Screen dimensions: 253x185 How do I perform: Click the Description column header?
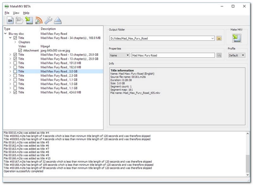coord(48,29)
